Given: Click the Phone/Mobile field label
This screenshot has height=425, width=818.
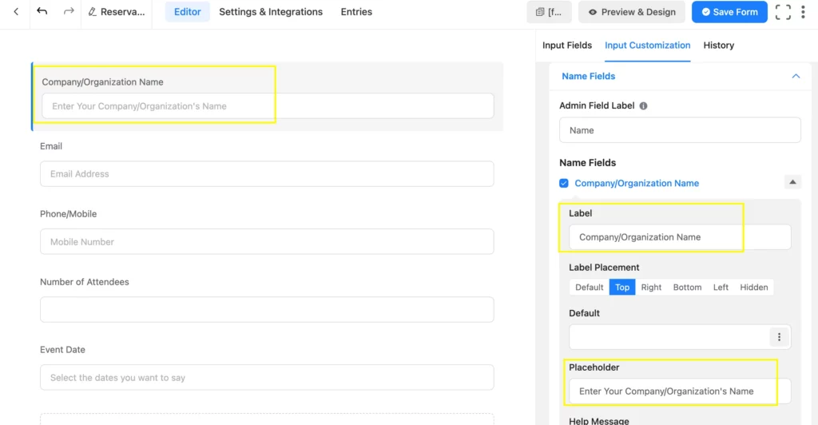Looking at the screenshot, I should [69, 214].
